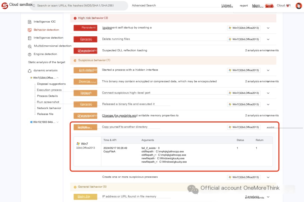The image size is (304, 202).
Task: Expand the "Delete running files" row chevron
Action: coord(268,39)
